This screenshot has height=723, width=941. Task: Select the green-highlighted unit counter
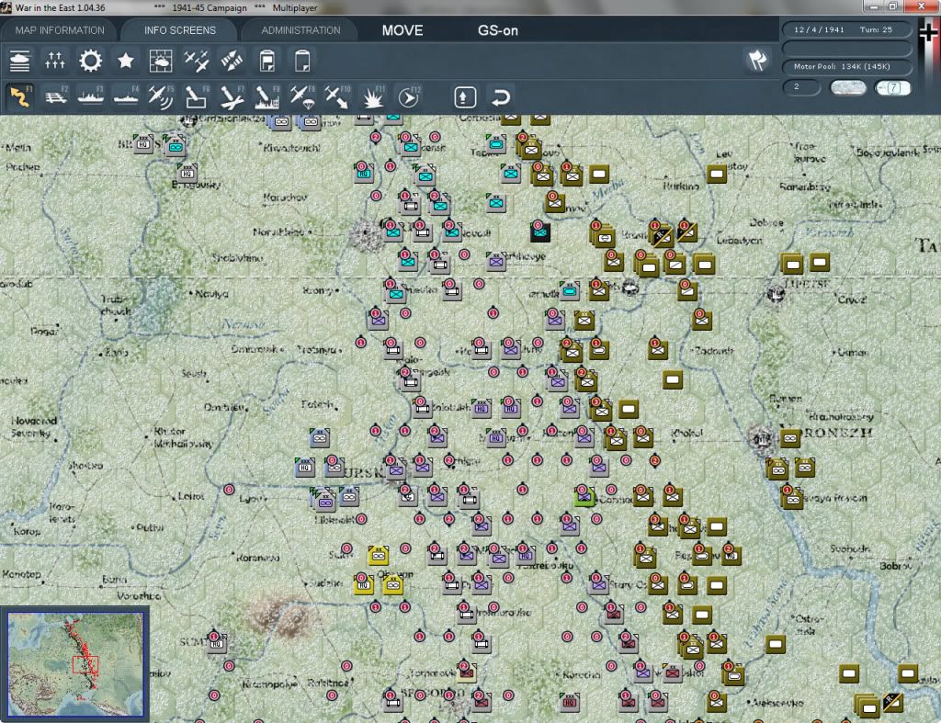pos(584,497)
